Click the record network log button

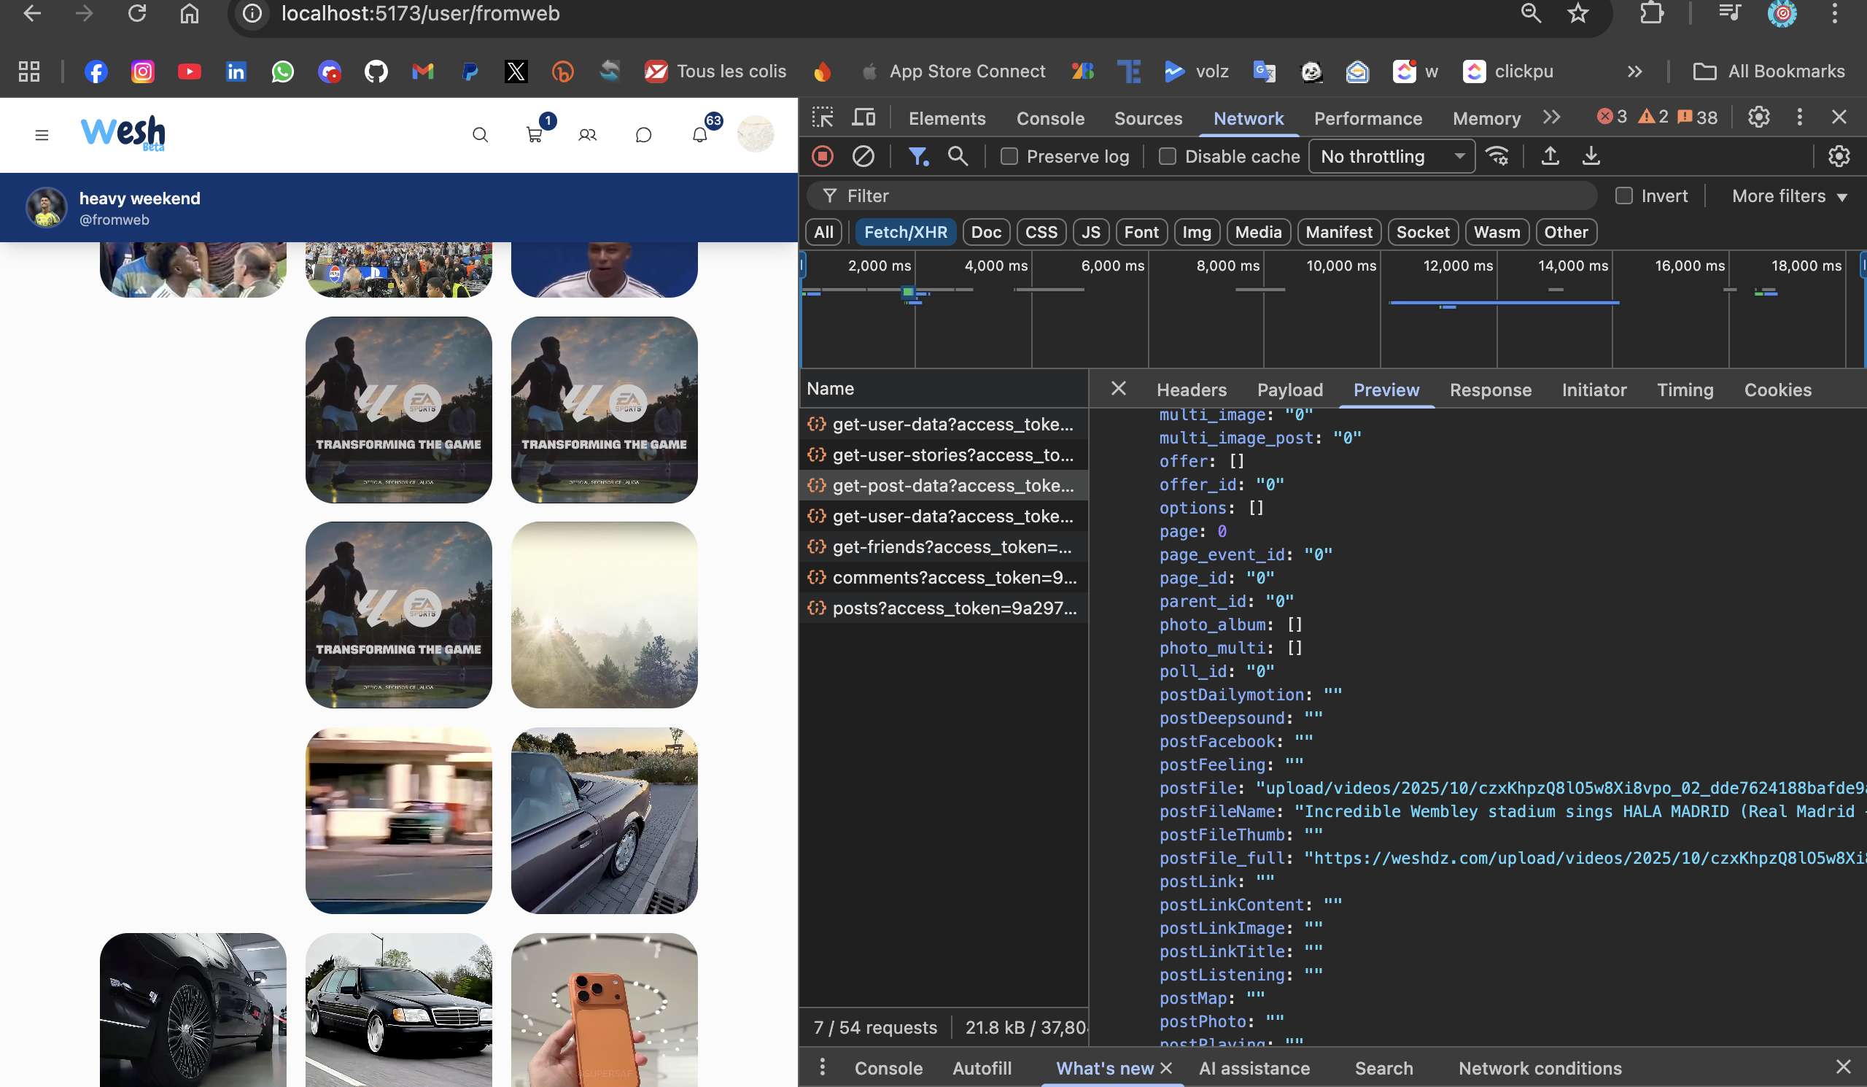coord(823,156)
